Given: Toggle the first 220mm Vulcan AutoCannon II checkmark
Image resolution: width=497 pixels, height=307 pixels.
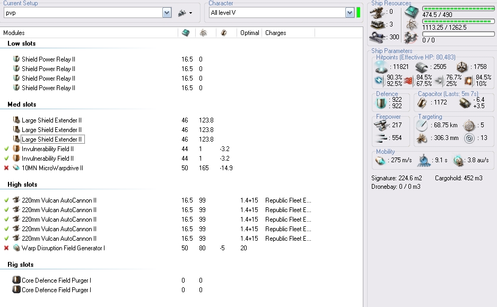Looking at the screenshot, I should pyautogui.click(x=6, y=200).
